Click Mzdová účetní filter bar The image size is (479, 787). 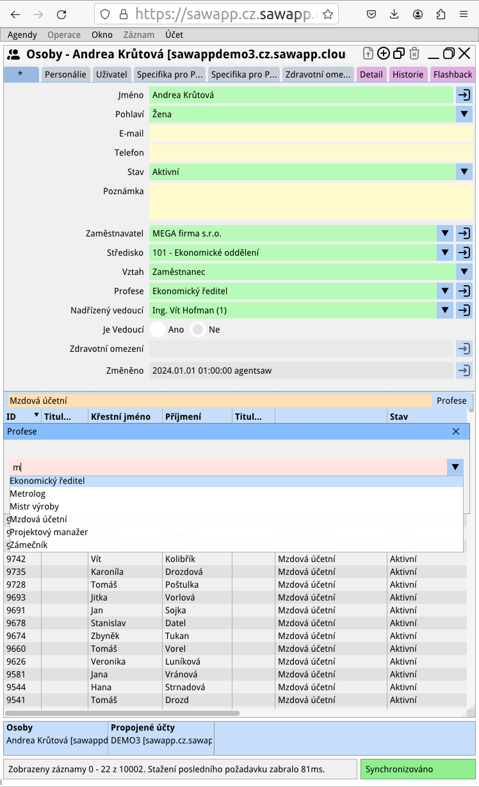[x=220, y=401]
